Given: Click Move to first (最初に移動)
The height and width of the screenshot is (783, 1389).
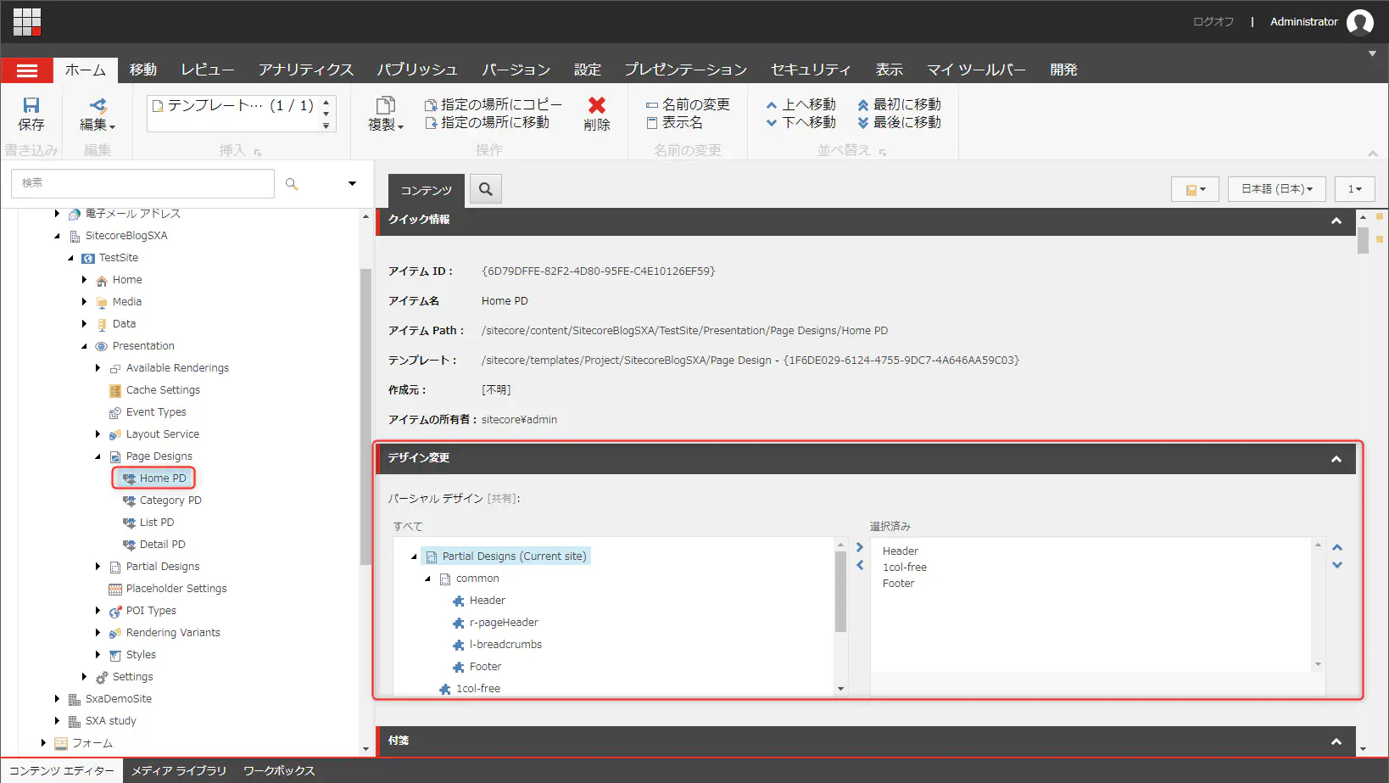Looking at the screenshot, I should [x=899, y=104].
